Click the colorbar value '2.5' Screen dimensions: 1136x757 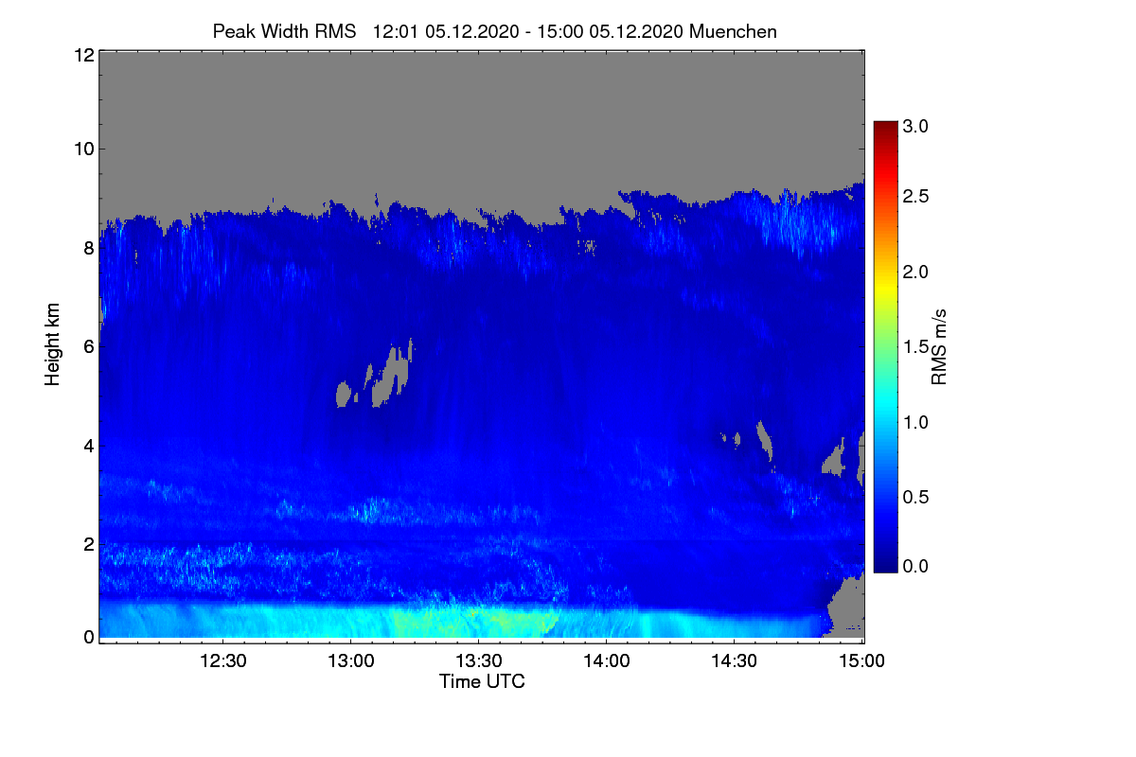pos(915,196)
